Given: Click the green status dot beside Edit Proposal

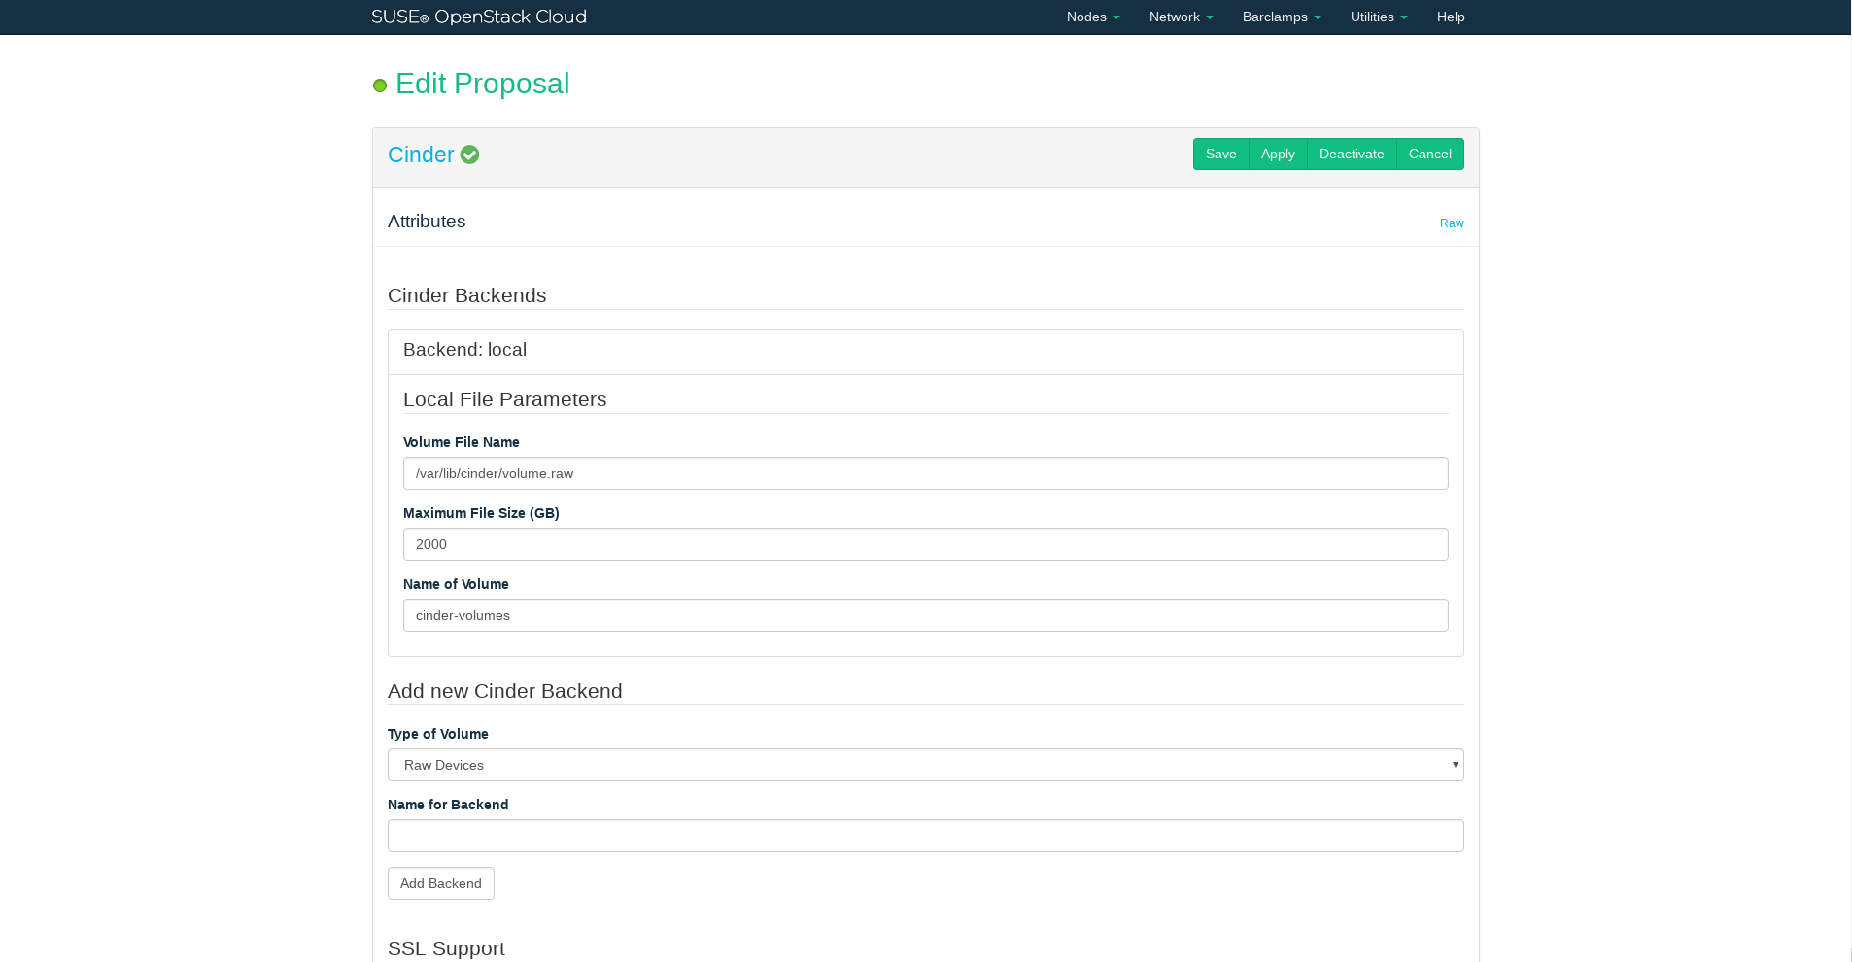Looking at the screenshot, I should (380, 86).
